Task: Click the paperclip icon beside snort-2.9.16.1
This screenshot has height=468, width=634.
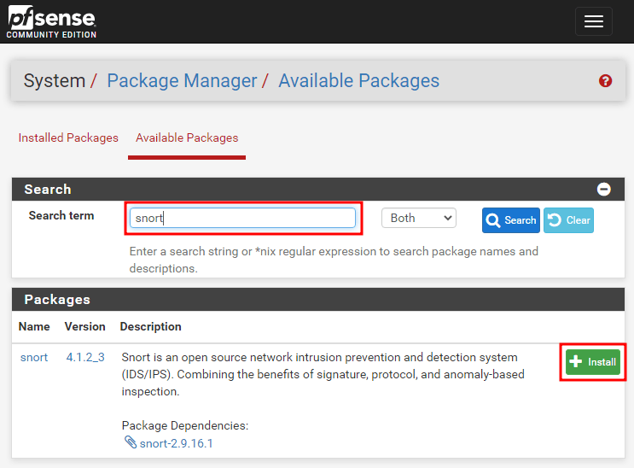Action: [131, 442]
